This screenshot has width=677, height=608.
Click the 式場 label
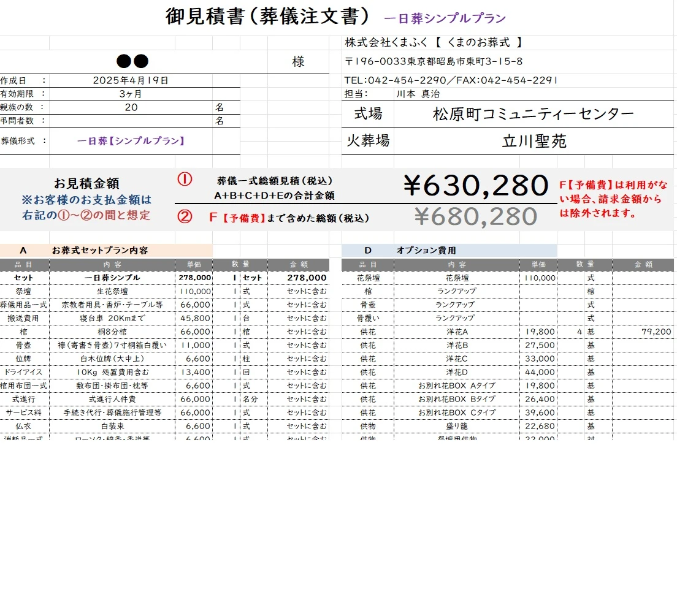tap(368, 114)
